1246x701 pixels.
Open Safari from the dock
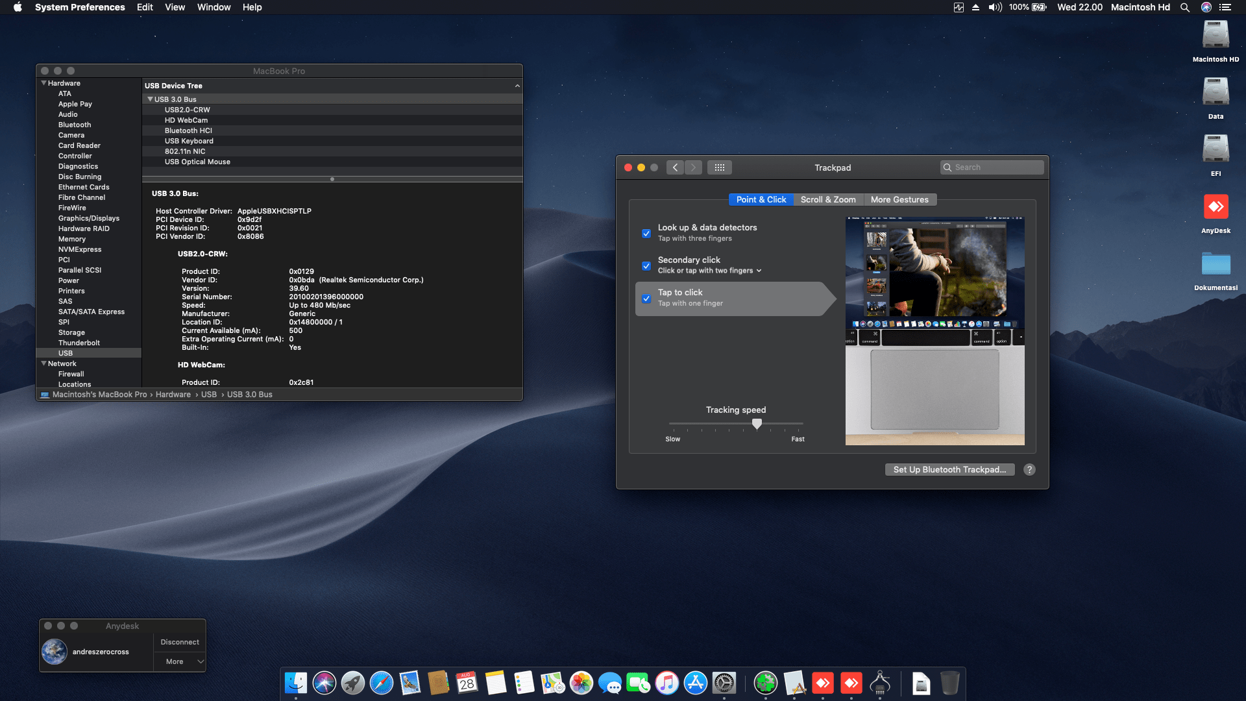[382, 683]
